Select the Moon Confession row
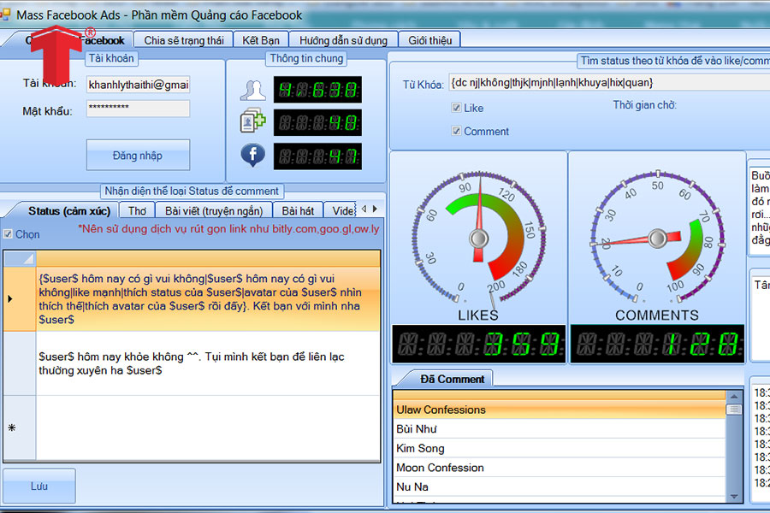 click(x=560, y=468)
